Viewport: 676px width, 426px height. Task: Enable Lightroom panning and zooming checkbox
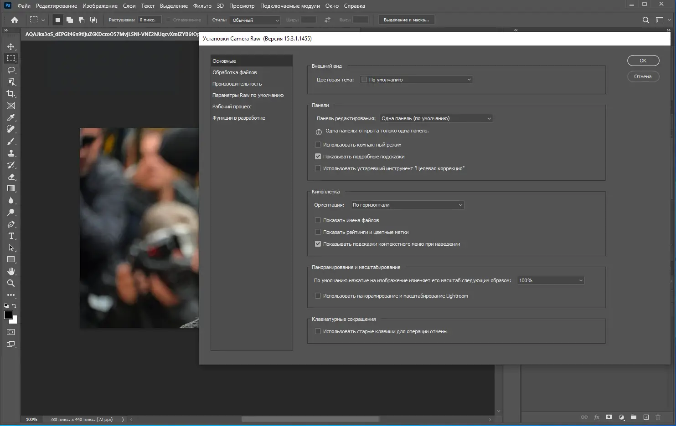tap(318, 296)
